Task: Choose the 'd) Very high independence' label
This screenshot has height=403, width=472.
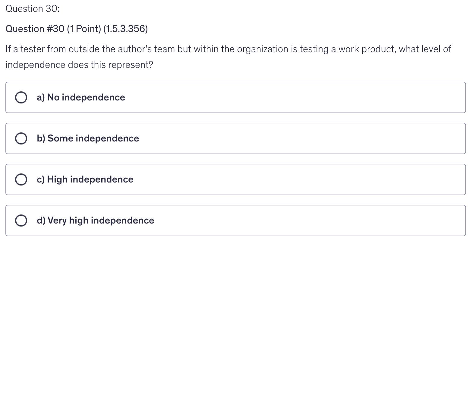Action: [95, 221]
